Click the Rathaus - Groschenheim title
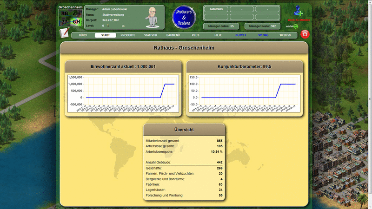Image resolution: width=372 pixels, height=209 pixels. tap(184, 48)
